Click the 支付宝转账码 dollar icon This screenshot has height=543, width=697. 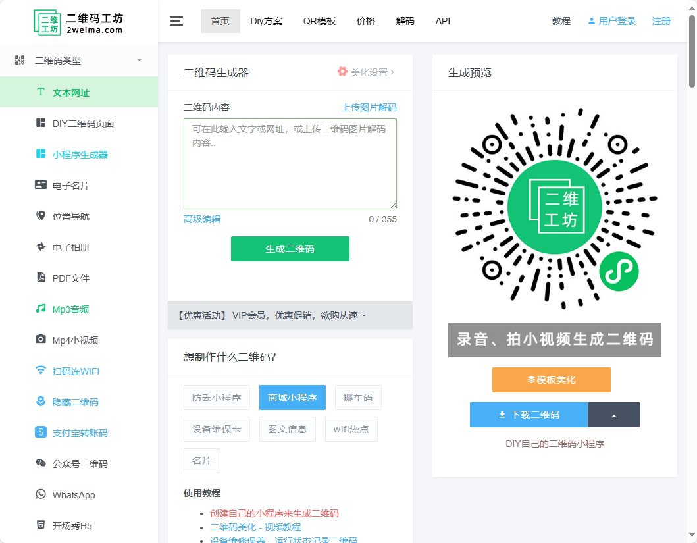pyautogui.click(x=40, y=432)
